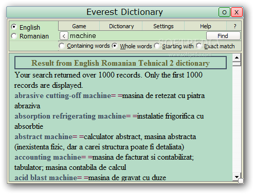Open the Help menu
Viewport: 254px width, 194px height.
pyautogui.click(x=206, y=26)
